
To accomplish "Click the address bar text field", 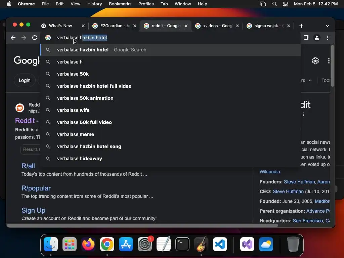I will [171, 38].
